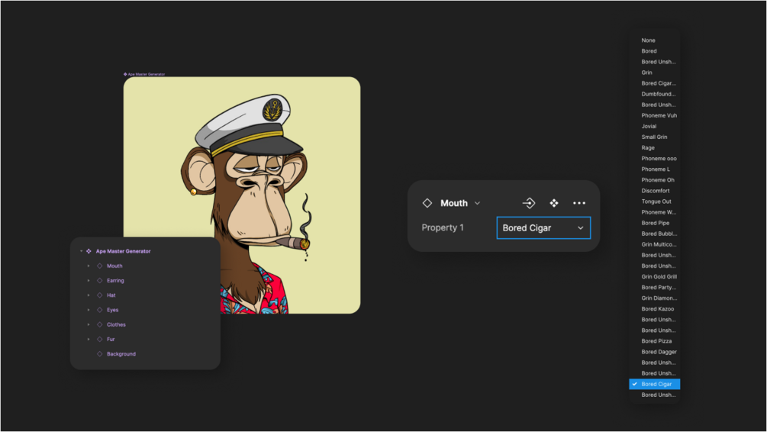Click the small component icon in the canvas frame label
767x432 pixels.
click(125, 74)
